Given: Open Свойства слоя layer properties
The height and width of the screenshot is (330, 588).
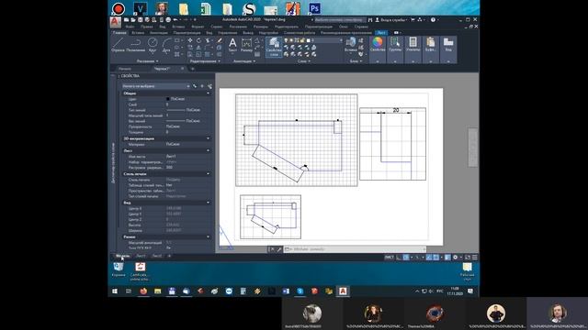Looking at the screenshot, I should click(x=274, y=47).
